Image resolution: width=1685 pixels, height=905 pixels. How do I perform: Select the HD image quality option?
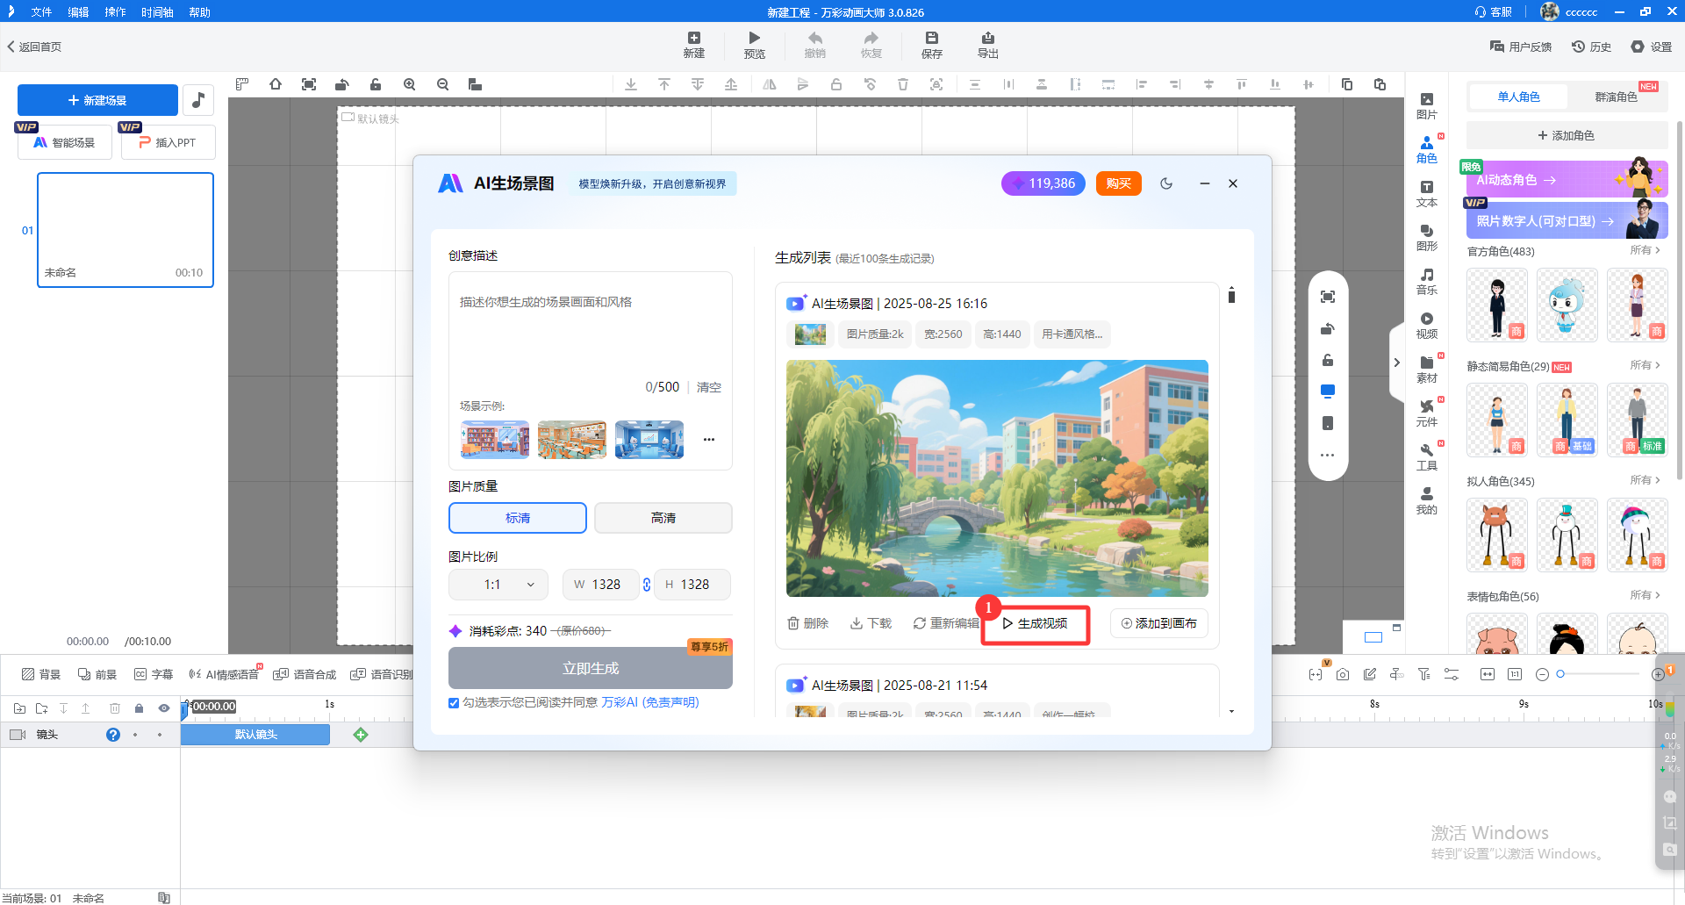click(663, 518)
